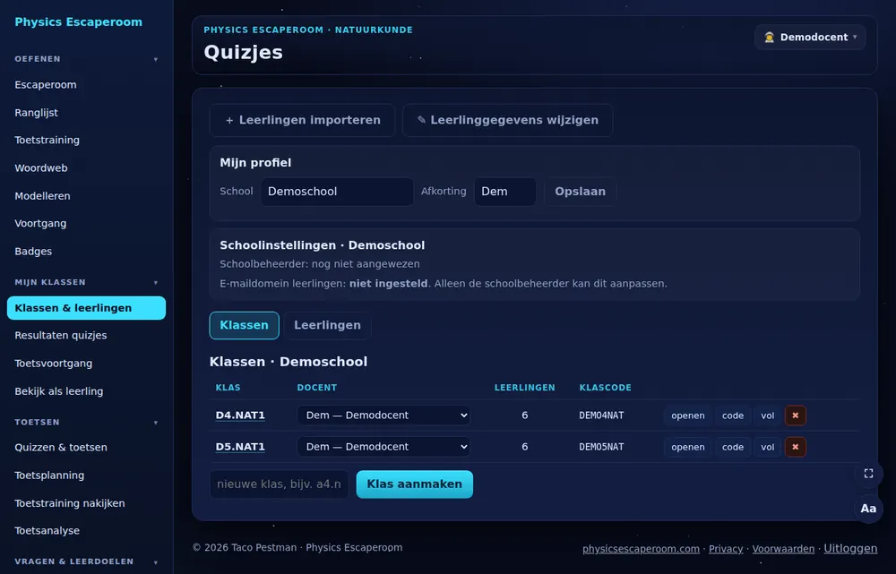896x574 pixels.
Task: Open Quizzen & toetsen
Action: (x=86, y=447)
